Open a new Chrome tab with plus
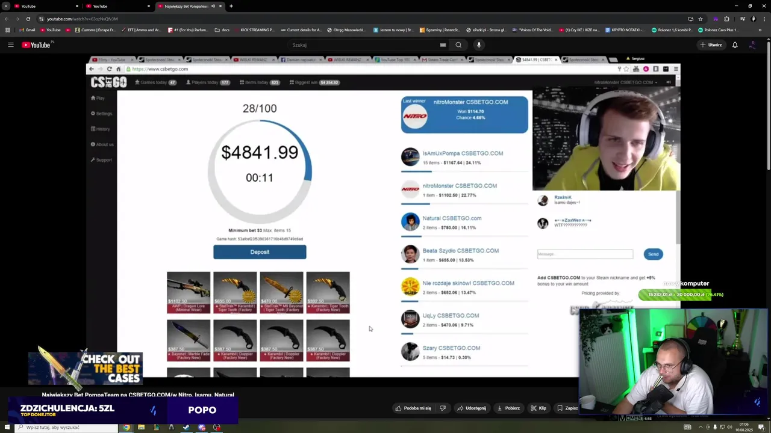 (231, 6)
